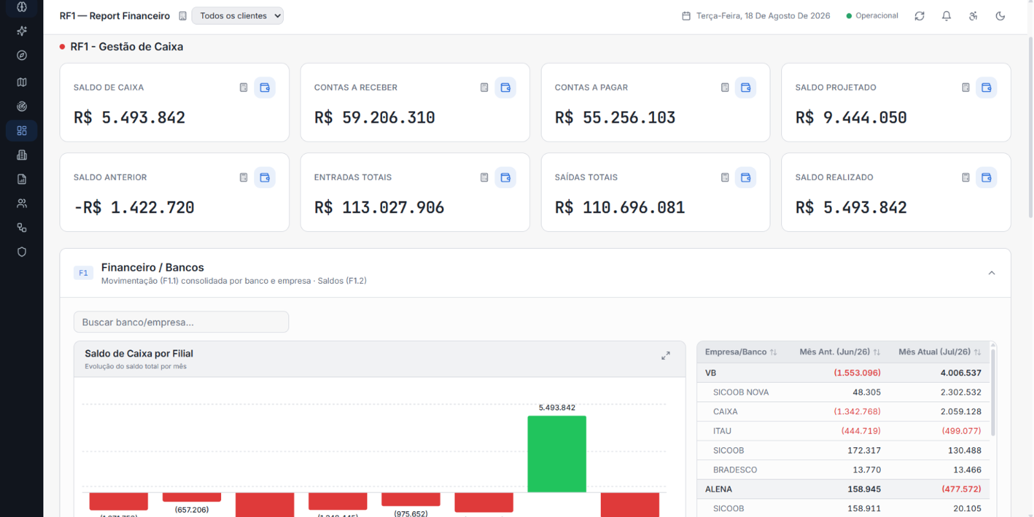Open the file report icon in sidebar
This screenshot has width=1034, height=517.
22,179
